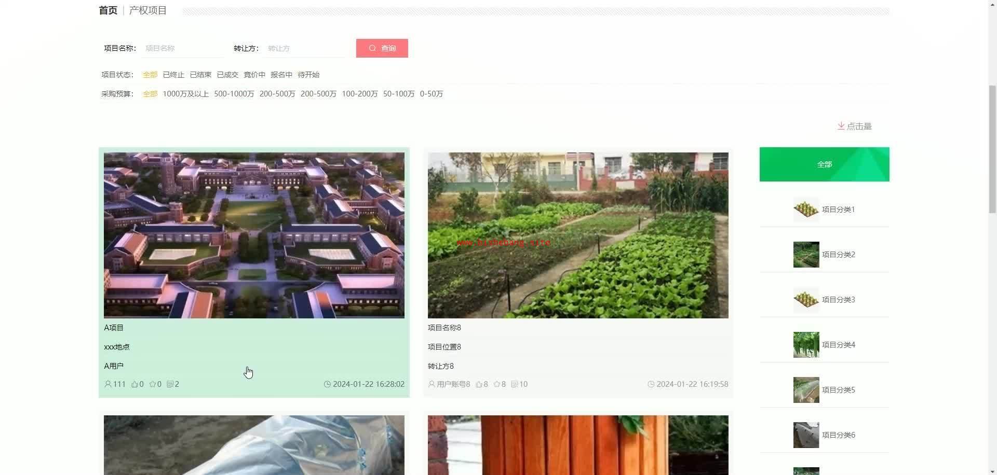Filter project status by 报名中

[281, 75]
